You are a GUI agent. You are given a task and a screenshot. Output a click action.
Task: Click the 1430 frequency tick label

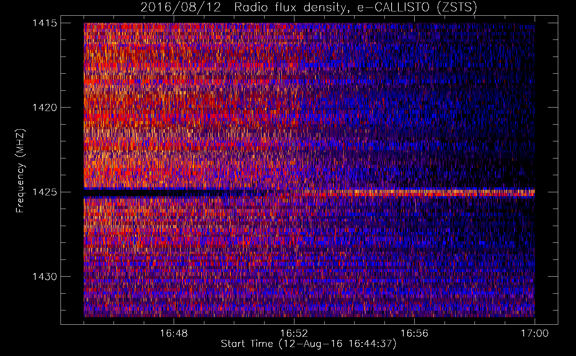tap(44, 277)
